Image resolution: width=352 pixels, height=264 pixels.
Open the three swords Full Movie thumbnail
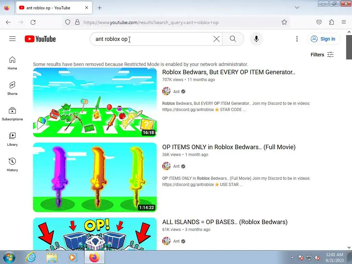(95, 177)
